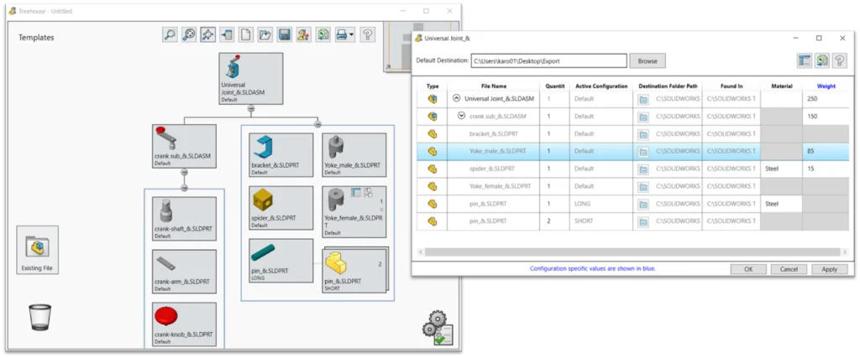Open Treehouse options gear icon
860x358 pixels.
coord(438,329)
